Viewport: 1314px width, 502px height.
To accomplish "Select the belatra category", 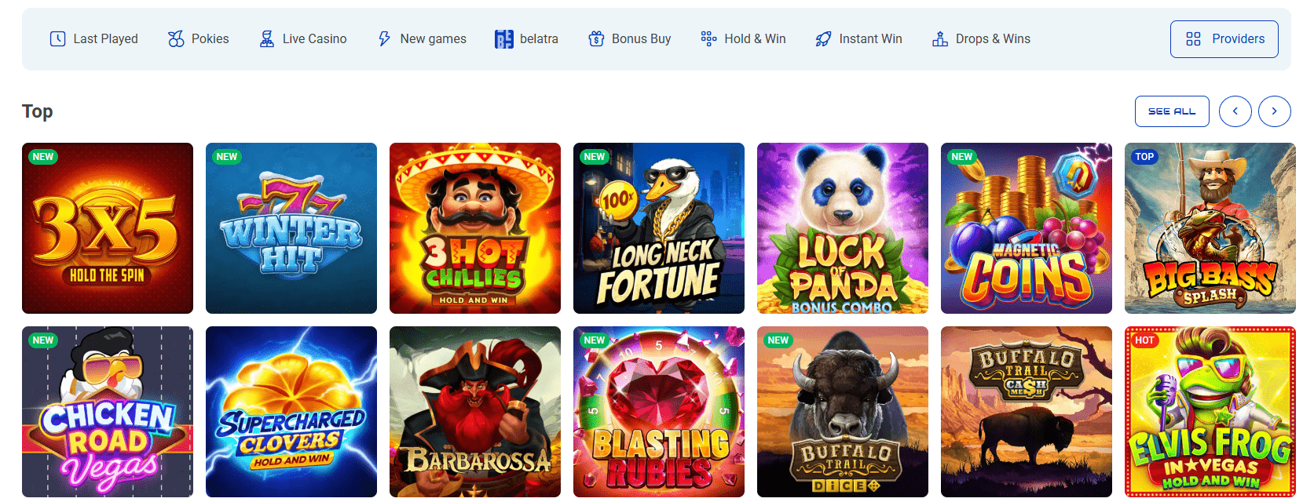I will point(526,39).
